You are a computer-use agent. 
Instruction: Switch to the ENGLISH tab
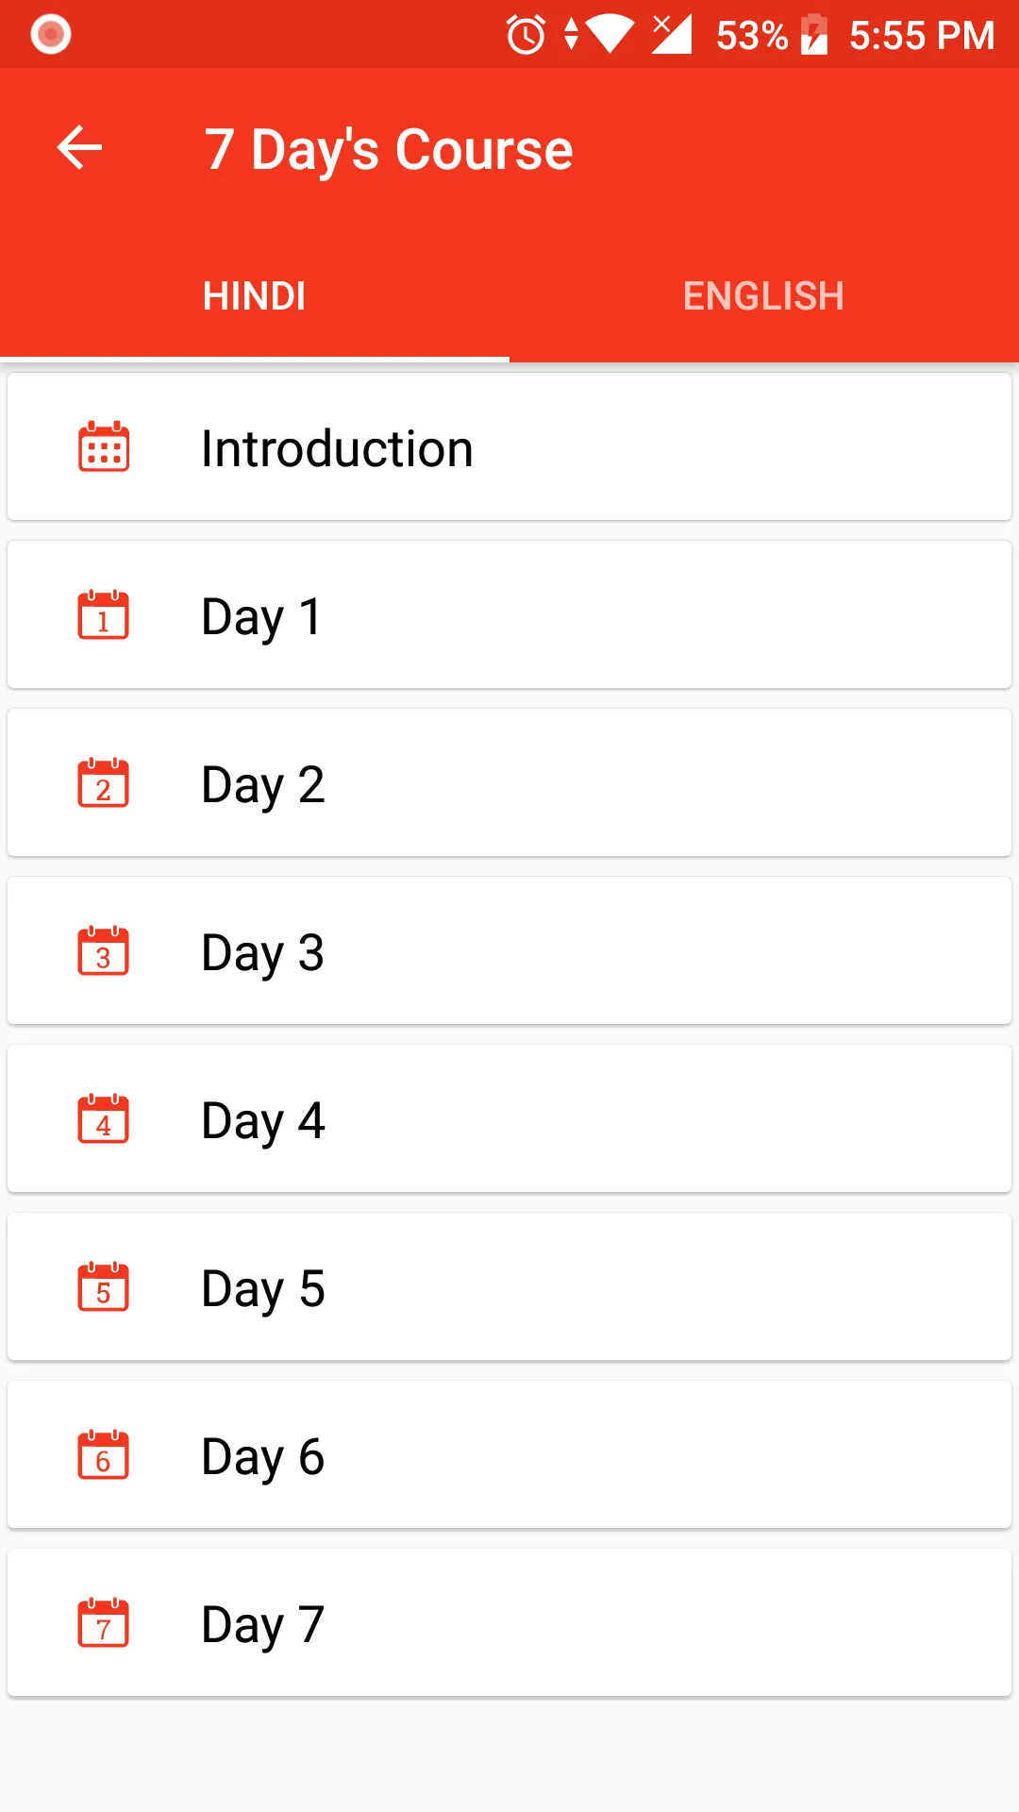tap(763, 296)
